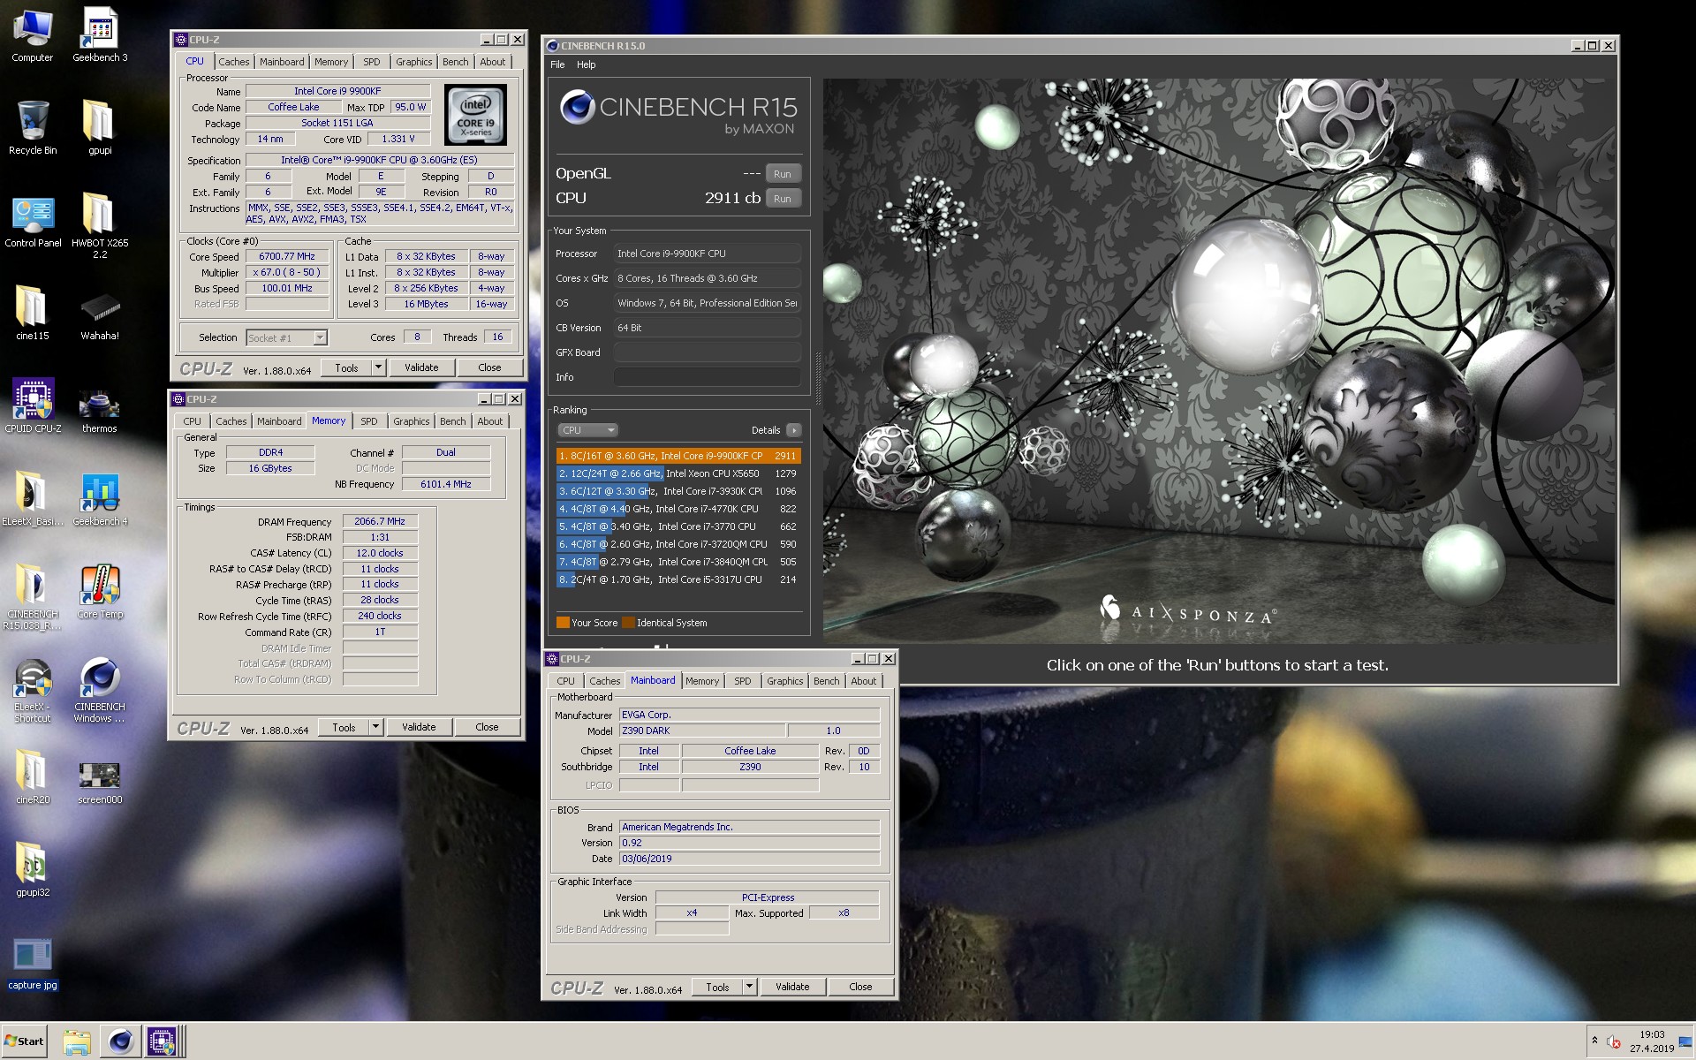The height and width of the screenshot is (1060, 1696).
Task: Show hidden icons in the system tray
Action: click(x=1594, y=1041)
